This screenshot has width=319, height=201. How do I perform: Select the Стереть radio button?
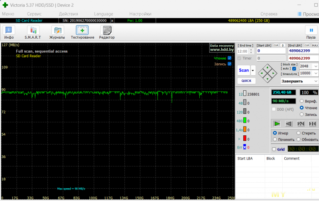click(x=298, y=133)
